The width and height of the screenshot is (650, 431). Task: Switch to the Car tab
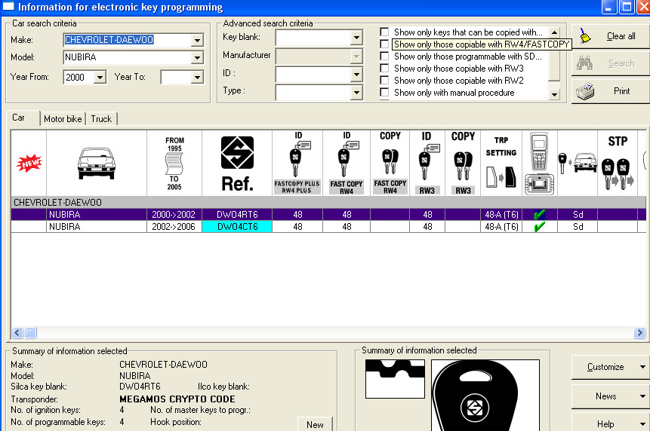[18, 118]
